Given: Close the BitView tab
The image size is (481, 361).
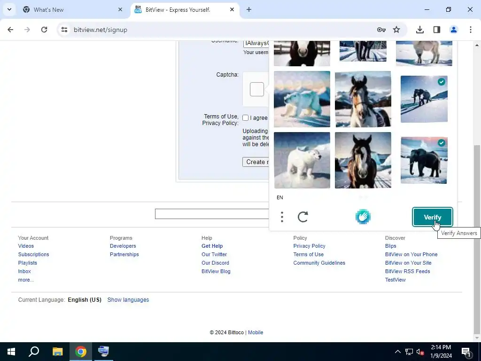Looking at the screenshot, I should click(232, 9).
